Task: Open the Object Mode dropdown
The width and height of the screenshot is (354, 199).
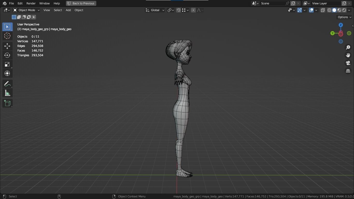Action: coord(26,10)
